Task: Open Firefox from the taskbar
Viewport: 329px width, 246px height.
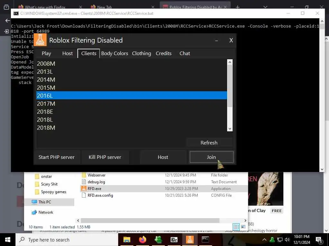Action: pos(143,240)
